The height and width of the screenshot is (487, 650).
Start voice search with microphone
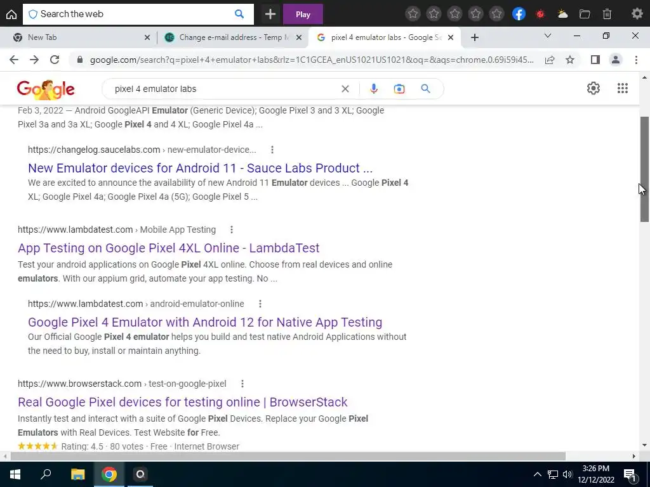pyautogui.click(x=373, y=89)
